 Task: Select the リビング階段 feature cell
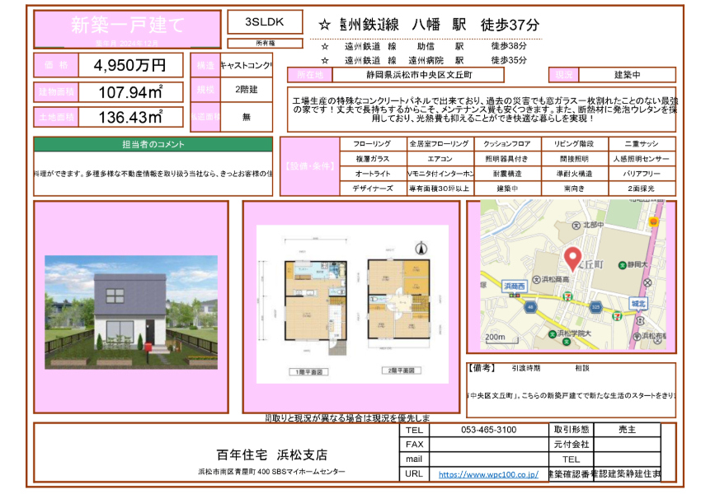tap(574, 144)
